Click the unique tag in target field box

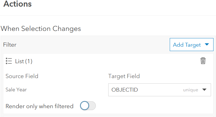click(x=191, y=90)
